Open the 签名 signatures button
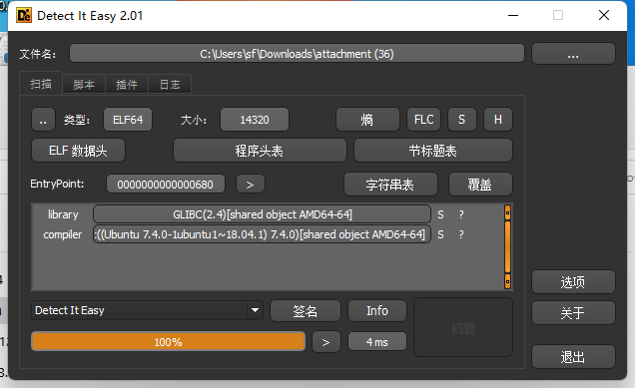The image size is (635, 388). (306, 311)
